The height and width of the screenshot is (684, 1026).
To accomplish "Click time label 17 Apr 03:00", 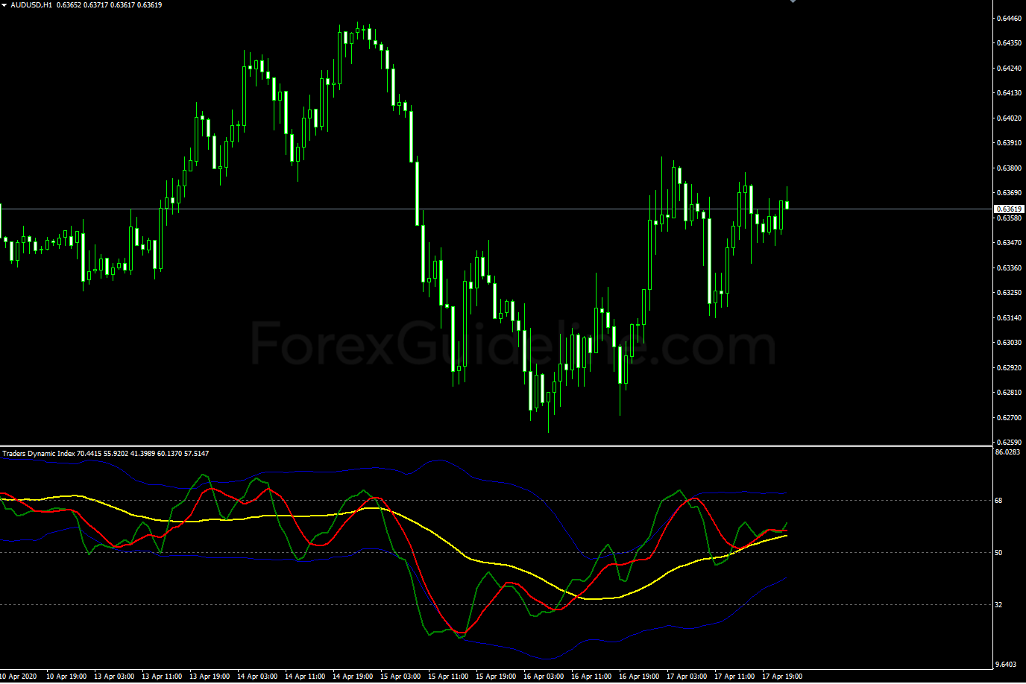I will 687,677.
